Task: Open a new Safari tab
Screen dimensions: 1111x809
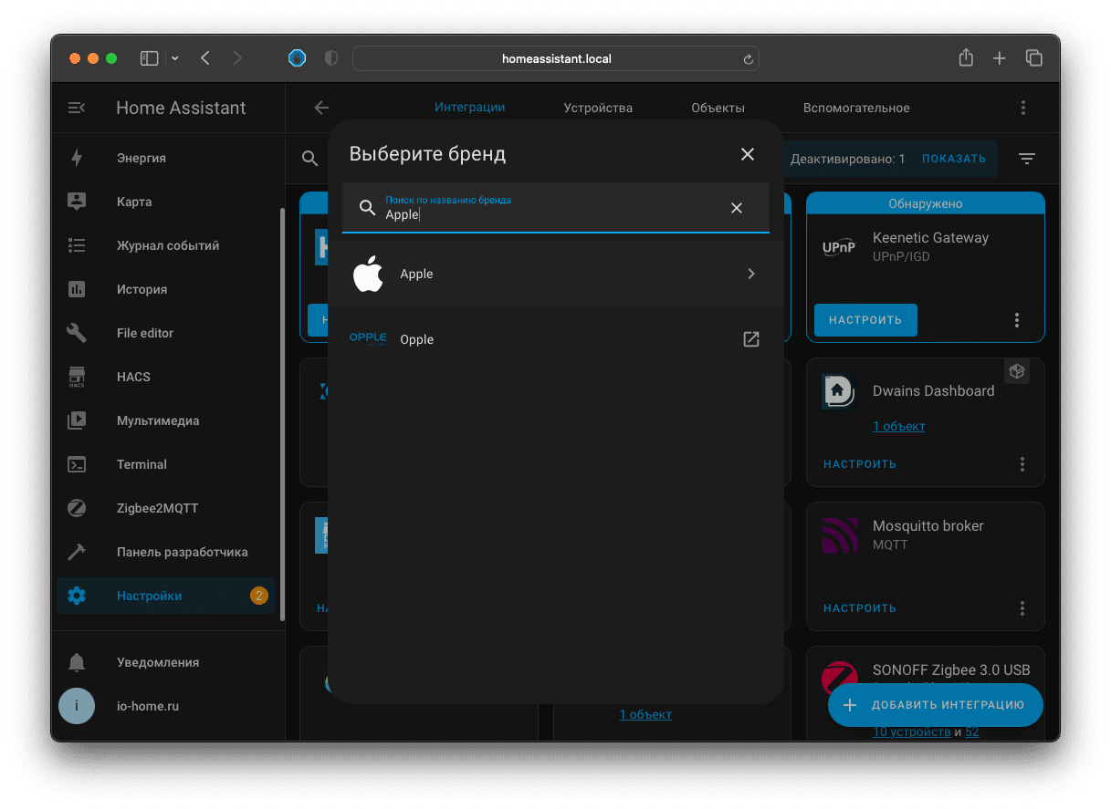Action: tap(1000, 58)
